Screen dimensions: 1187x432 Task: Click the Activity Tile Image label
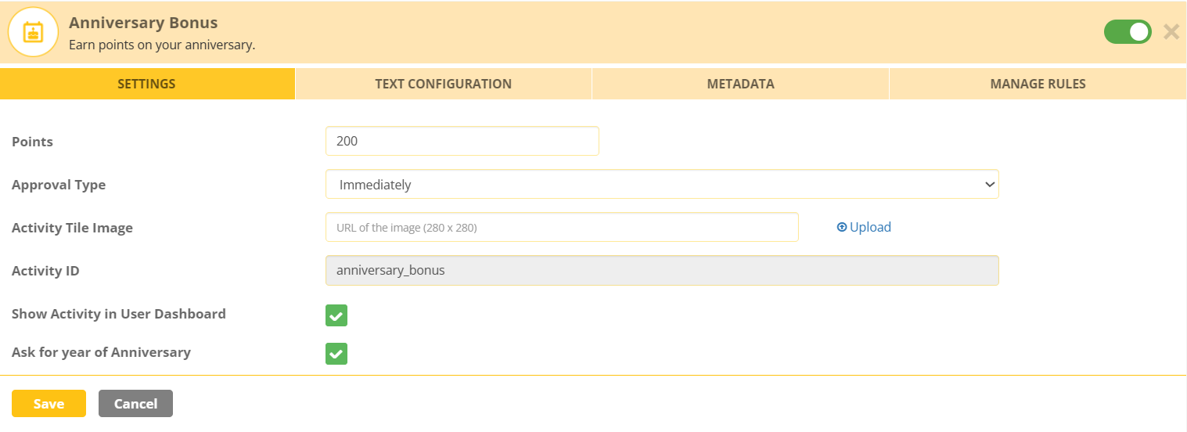[72, 228]
